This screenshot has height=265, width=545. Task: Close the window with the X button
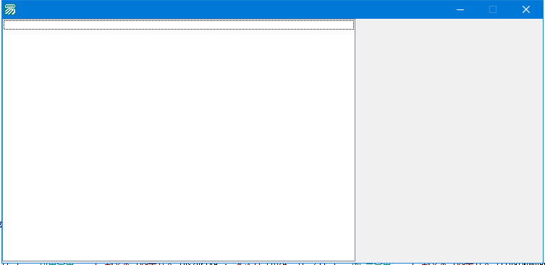point(526,9)
